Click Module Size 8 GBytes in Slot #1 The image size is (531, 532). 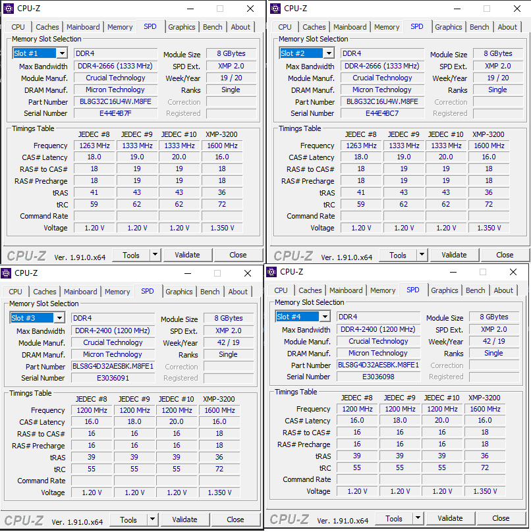point(231,53)
